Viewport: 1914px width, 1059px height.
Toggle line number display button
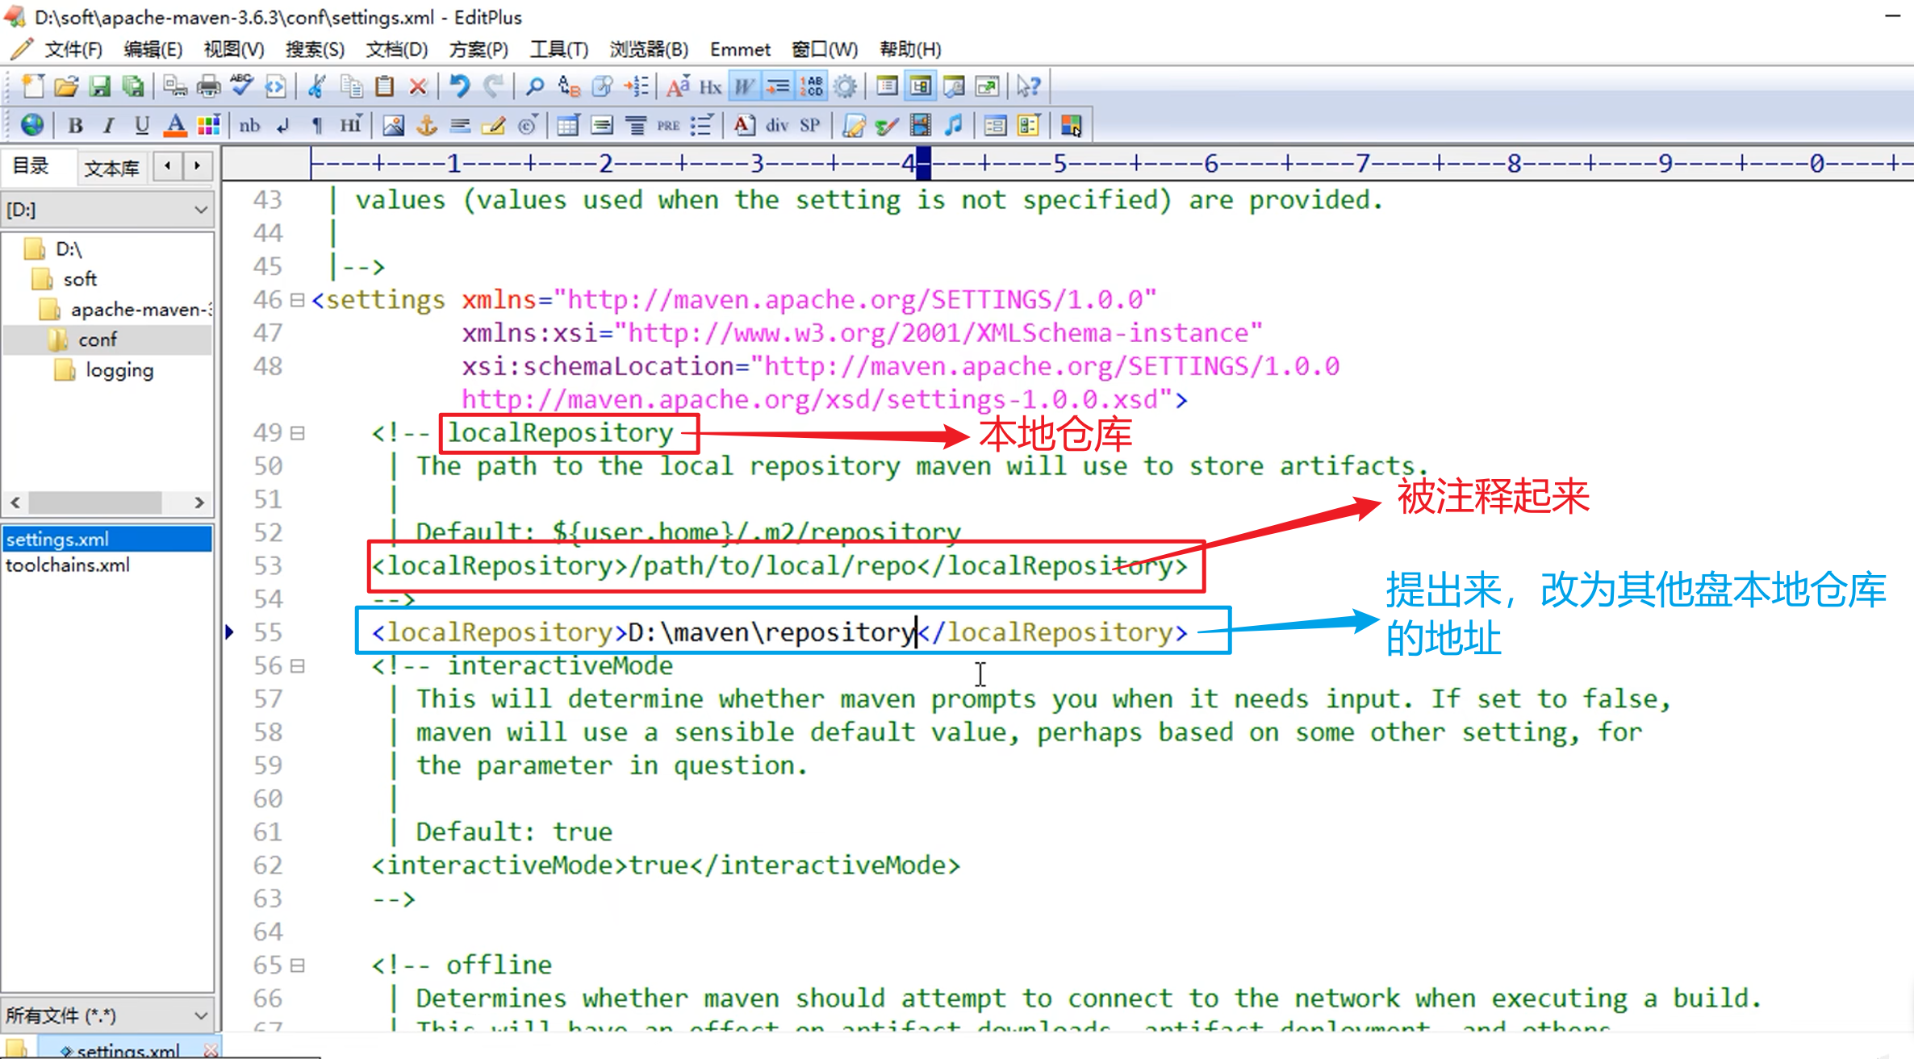(812, 86)
